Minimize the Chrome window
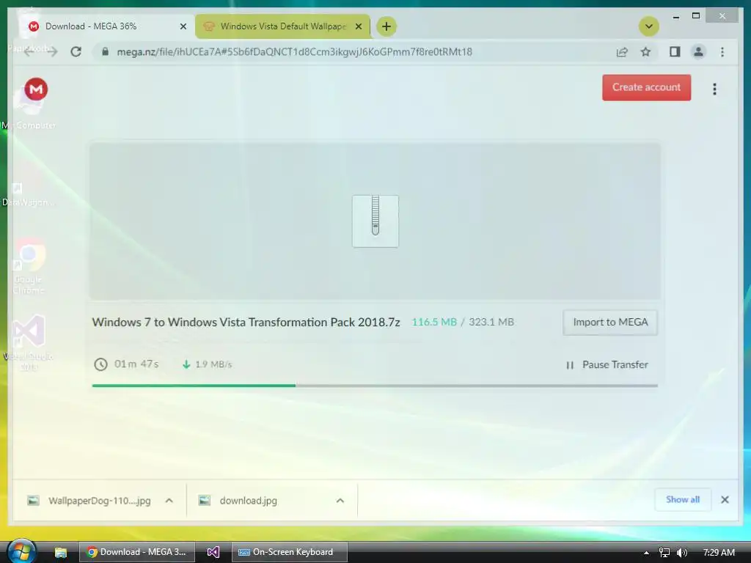Image resolution: width=751 pixels, height=563 pixels. click(675, 17)
